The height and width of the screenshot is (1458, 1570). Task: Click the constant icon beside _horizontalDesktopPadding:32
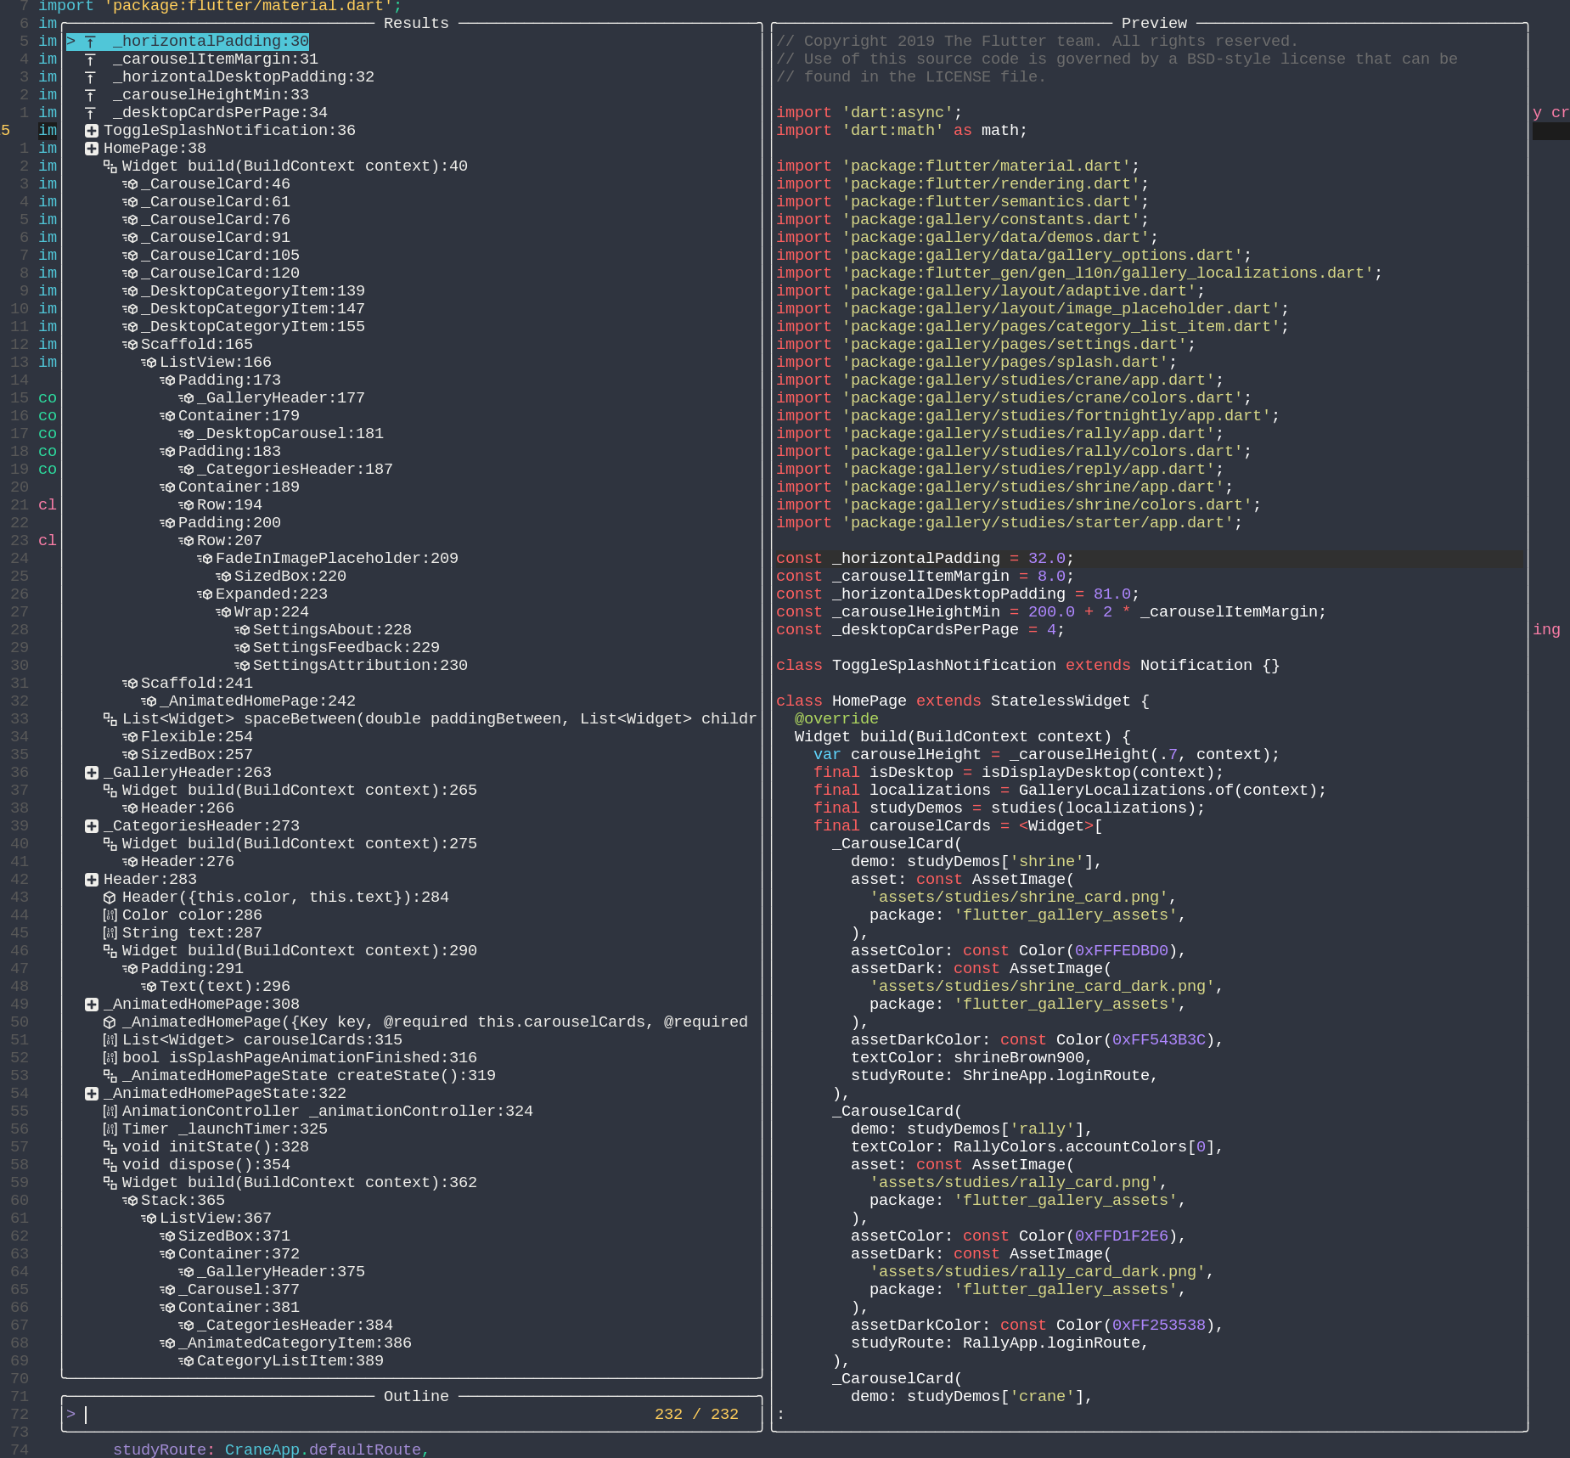tap(91, 77)
